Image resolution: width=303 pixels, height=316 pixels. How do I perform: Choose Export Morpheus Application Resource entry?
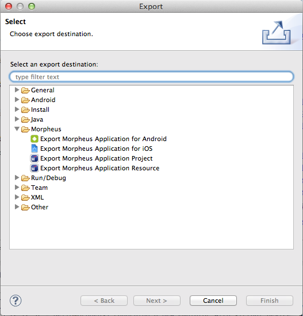tap(100, 168)
